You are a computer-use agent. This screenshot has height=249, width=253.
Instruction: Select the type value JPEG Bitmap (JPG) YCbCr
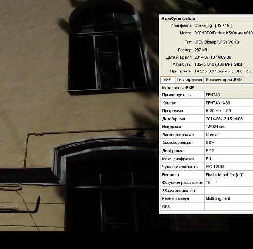[x=217, y=42]
